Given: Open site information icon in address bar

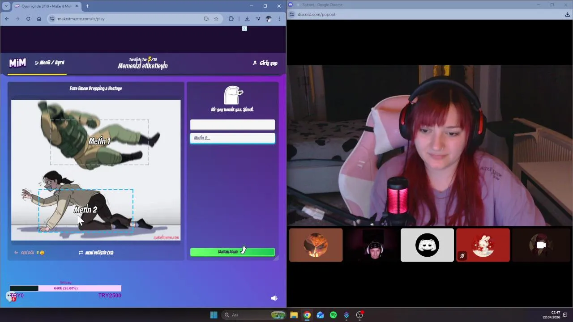Looking at the screenshot, I should click(52, 19).
